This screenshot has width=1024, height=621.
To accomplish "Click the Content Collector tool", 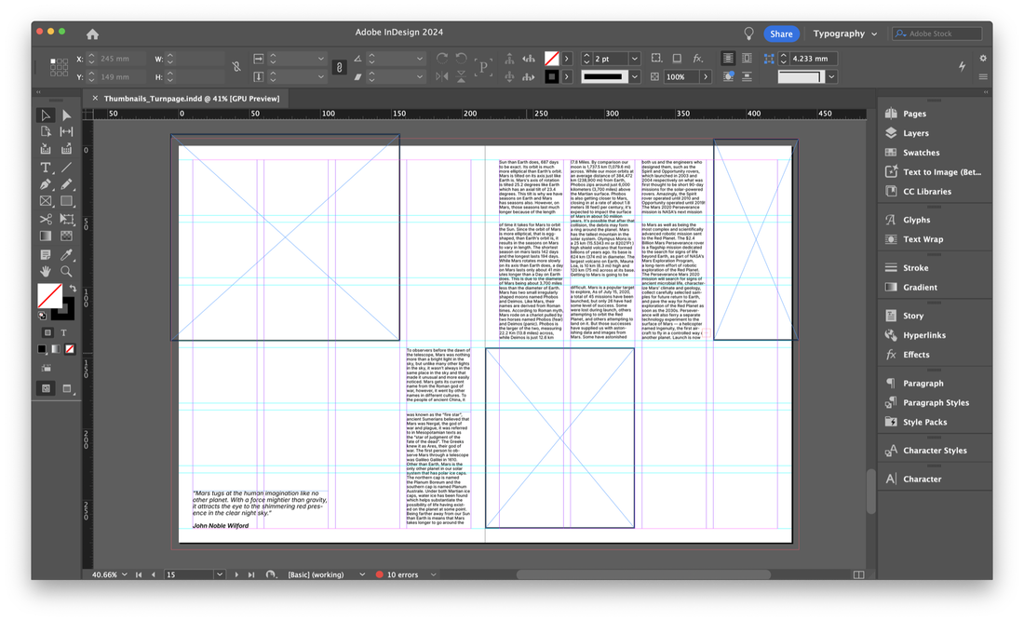I will coord(46,149).
